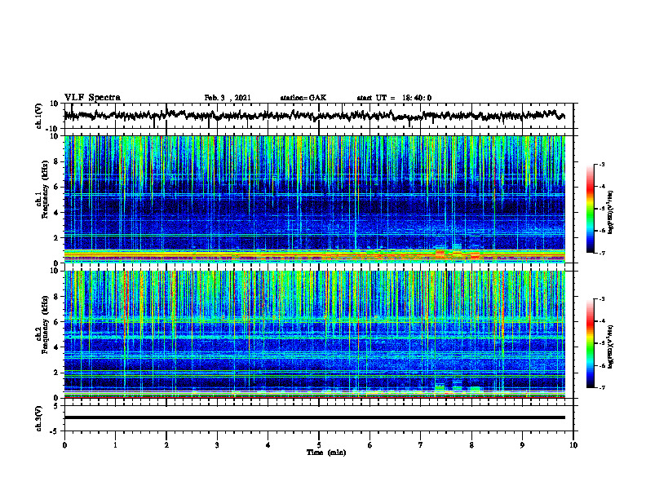This screenshot has height=499, width=646.
Task: Click time axis tick label "0"
Action: coord(64,445)
